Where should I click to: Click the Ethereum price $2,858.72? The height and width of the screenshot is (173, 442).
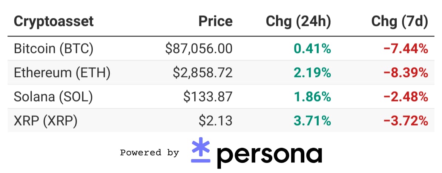[x=203, y=73]
